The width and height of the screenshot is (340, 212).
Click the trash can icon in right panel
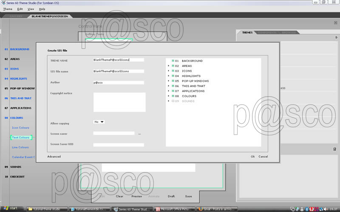tap(334, 149)
